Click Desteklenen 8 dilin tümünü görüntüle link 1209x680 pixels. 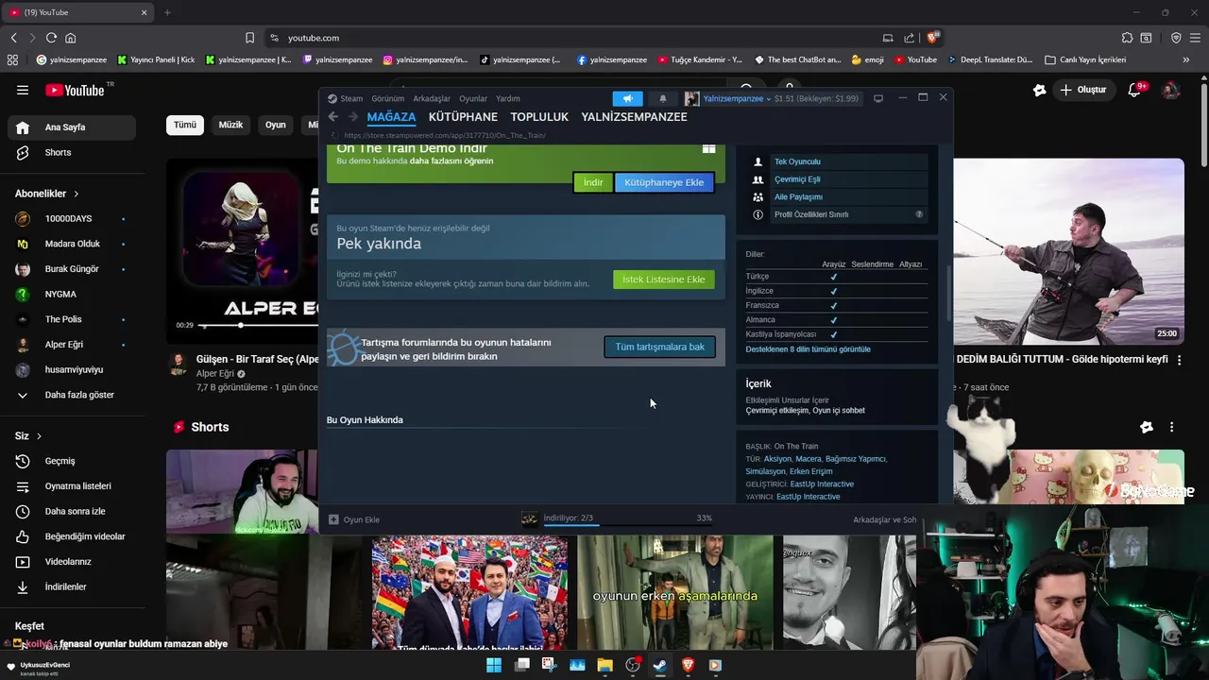point(809,349)
